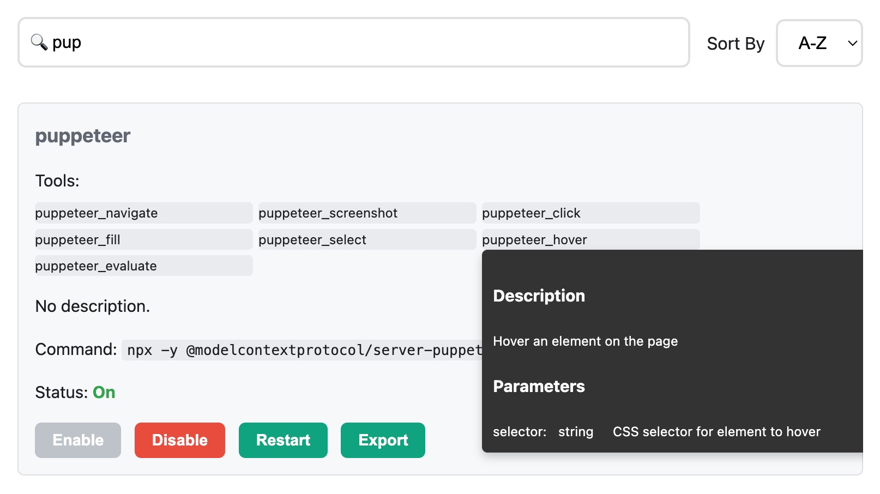Screen dimensions: 880x494
Task: Click the green 'On' status text
Action: (104, 393)
